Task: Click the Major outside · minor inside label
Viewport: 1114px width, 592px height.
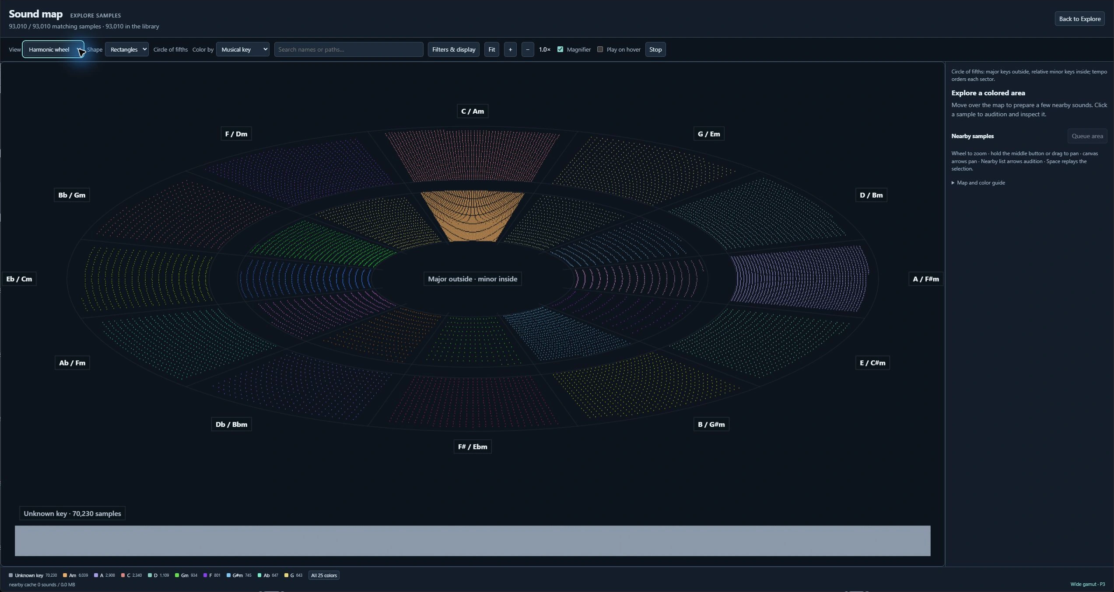Action: coord(472,279)
